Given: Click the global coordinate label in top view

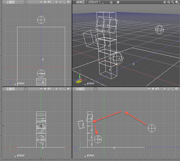Looking at the screenshot, I should click(20, 83).
